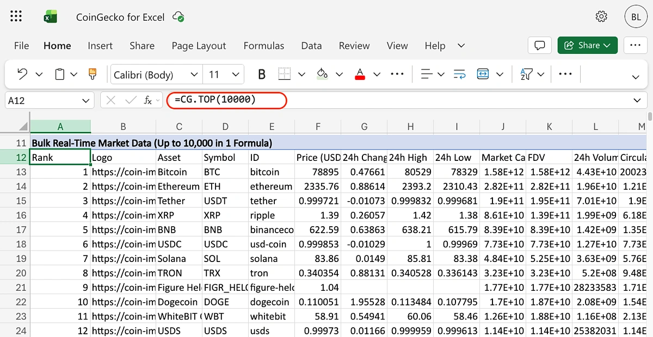Open the View tab

[397, 46]
